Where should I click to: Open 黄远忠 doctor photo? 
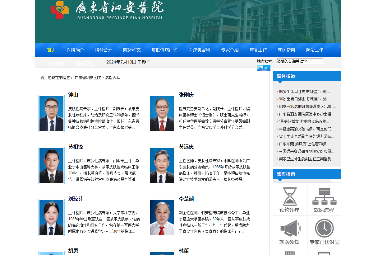click(162, 166)
